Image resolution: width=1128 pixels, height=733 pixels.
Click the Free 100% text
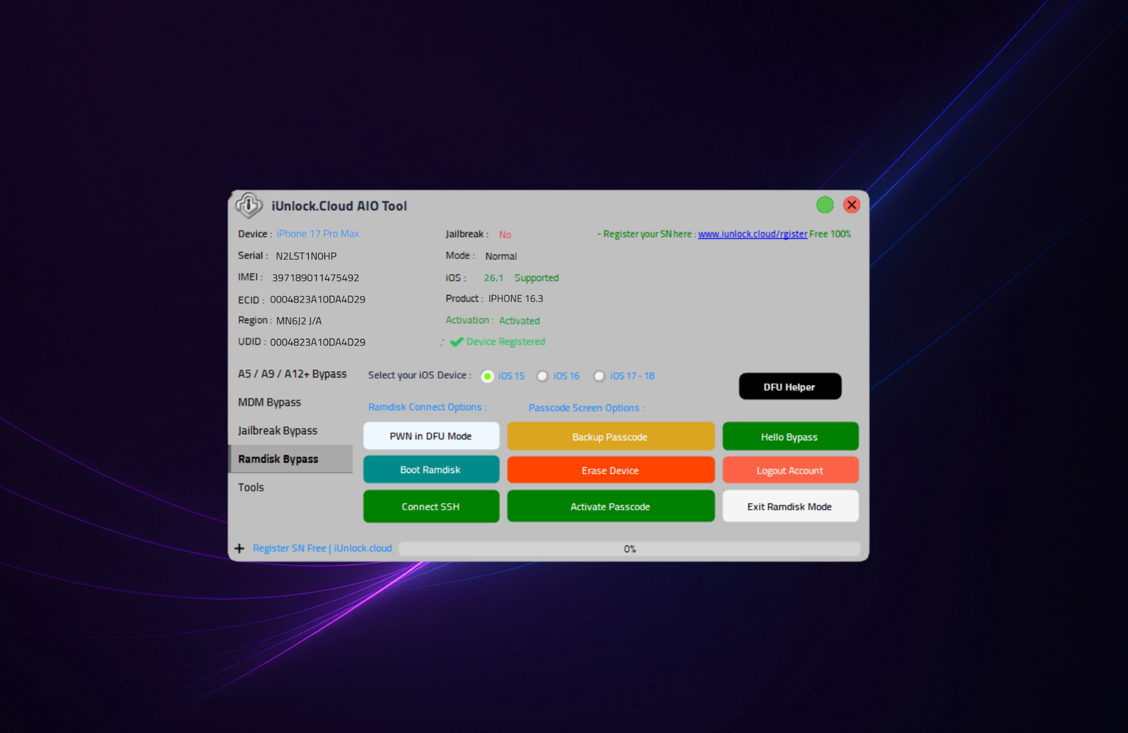tap(830, 234)
